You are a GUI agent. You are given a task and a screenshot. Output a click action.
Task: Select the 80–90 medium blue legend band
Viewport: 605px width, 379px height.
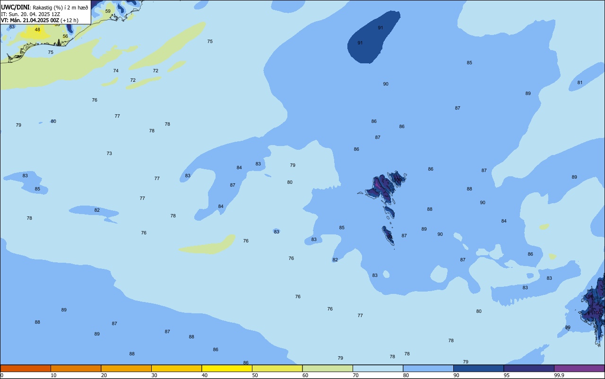[x=428, y=368]
